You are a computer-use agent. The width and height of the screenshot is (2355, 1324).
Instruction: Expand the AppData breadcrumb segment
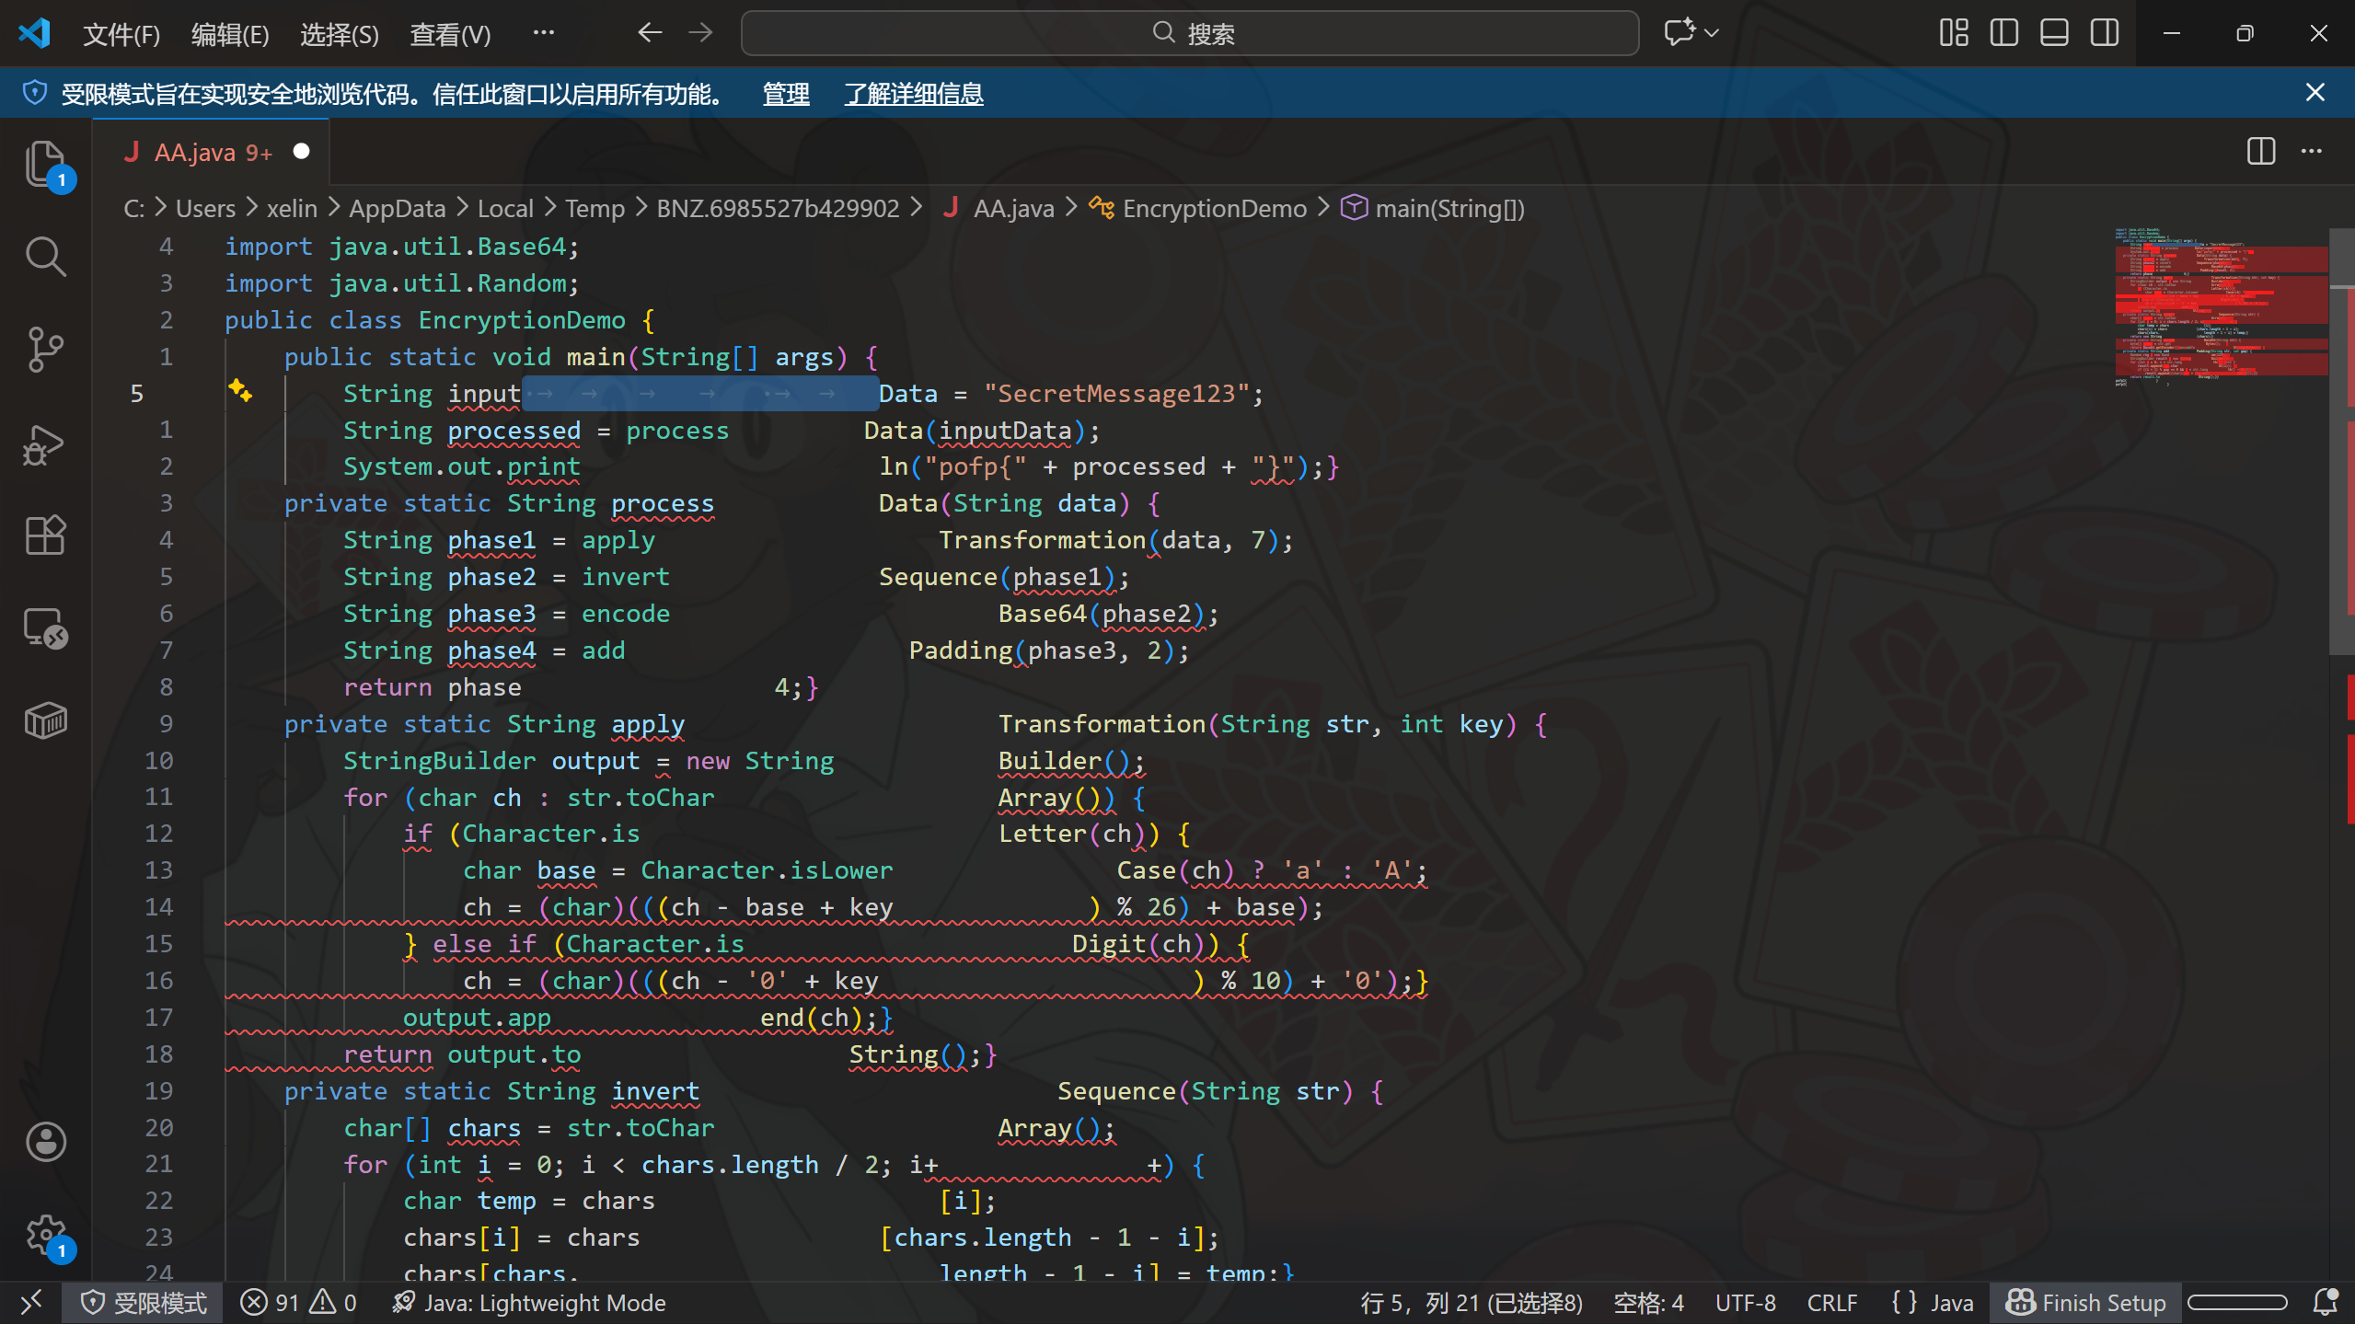pyautogui.click(x=397, y=208)
